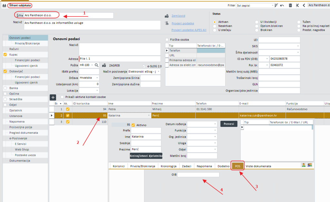Open the Vrste dokumenata tab
330x202 pixels.
[258, 166]
